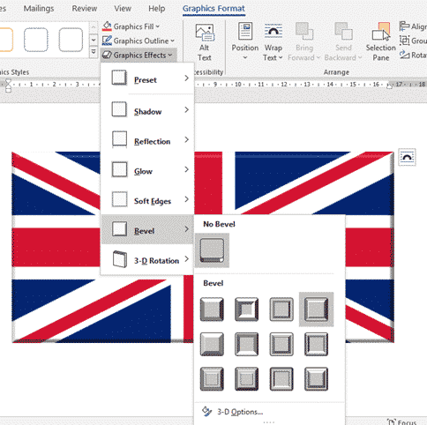427x425 pixels.
Task: Apply third bevel in second row
Action: [281, 344]
